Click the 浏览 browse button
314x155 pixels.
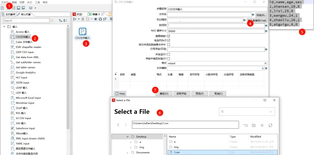[261, 15]
